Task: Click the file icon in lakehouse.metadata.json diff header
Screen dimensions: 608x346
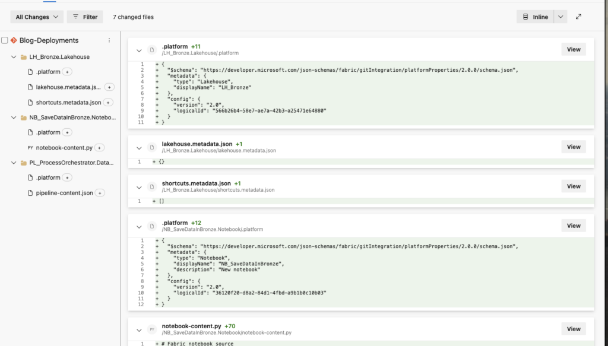Action: pos(151,147)
